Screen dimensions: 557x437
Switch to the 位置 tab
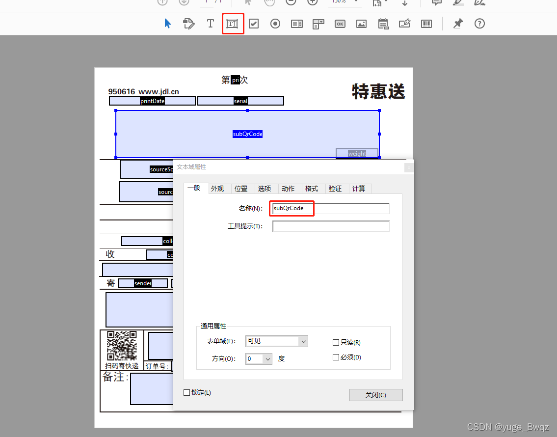point(241,189)
